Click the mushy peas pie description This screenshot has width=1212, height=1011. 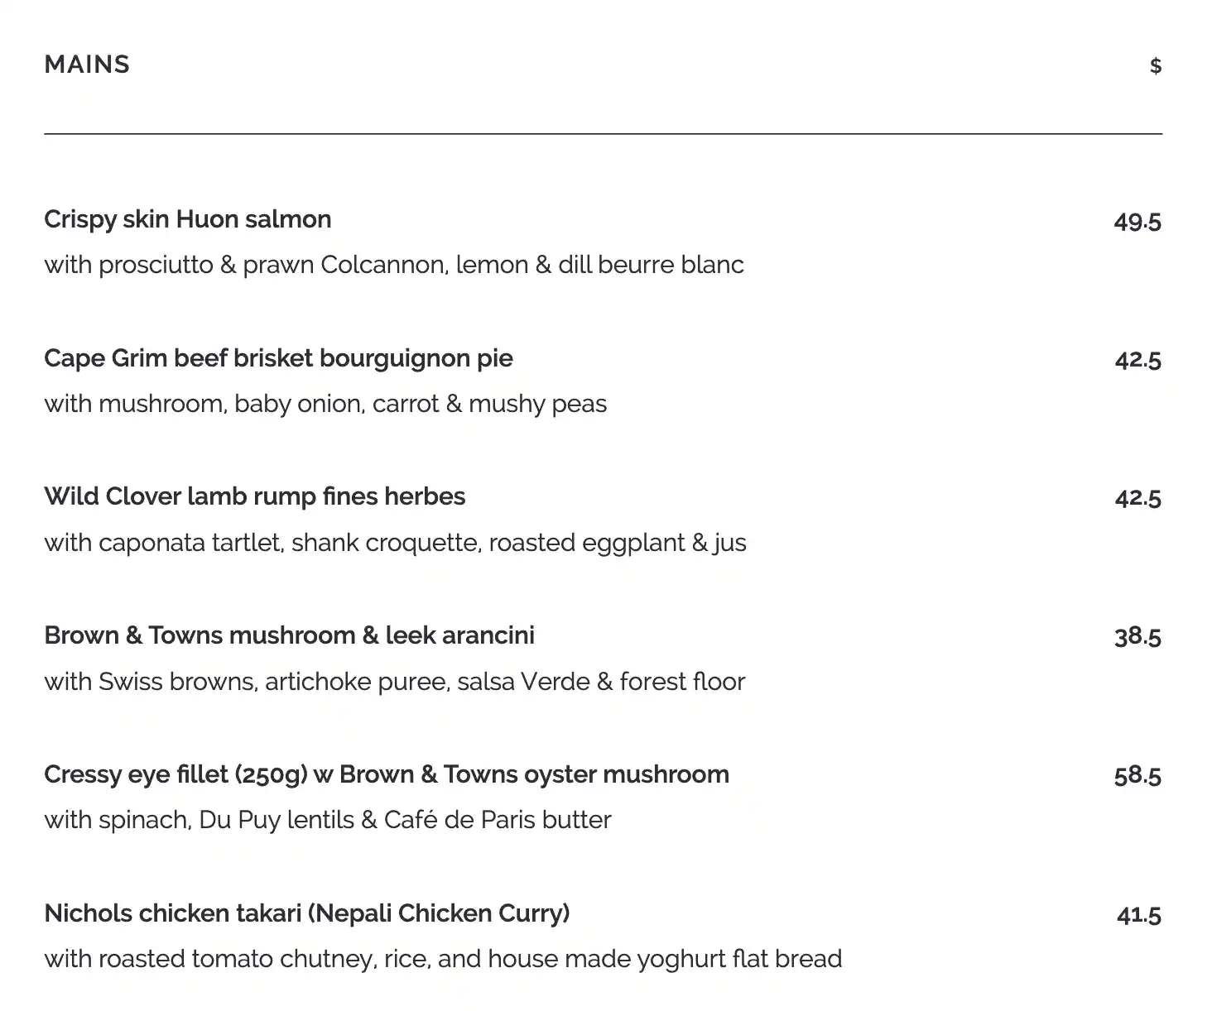point(325,404)
